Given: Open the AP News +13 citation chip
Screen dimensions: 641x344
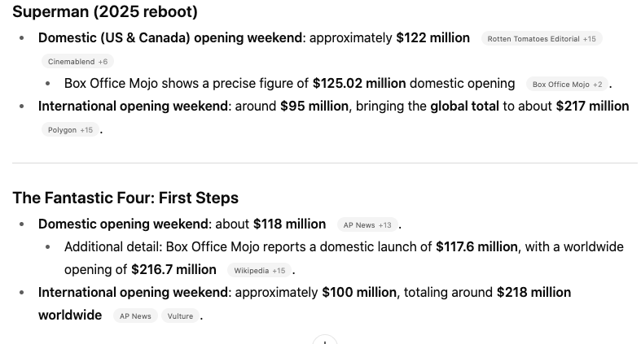Looking at the screenshot, I should [367, 225].
